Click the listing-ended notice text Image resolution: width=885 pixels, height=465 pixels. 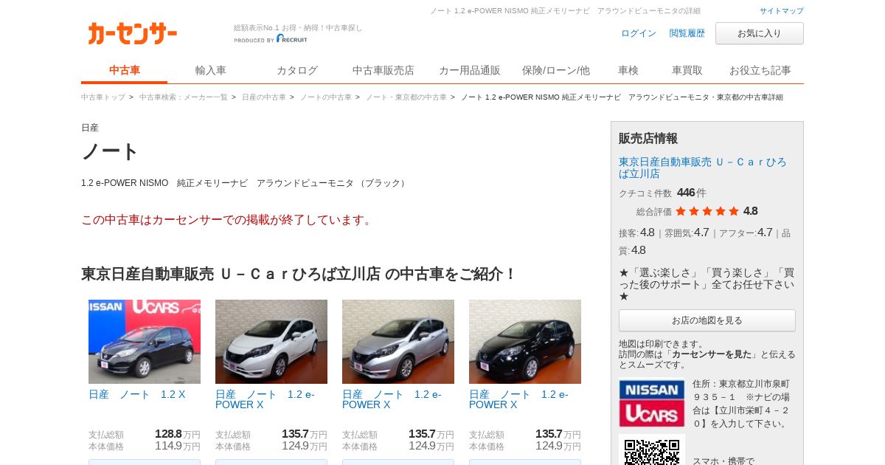pos(229,220)
